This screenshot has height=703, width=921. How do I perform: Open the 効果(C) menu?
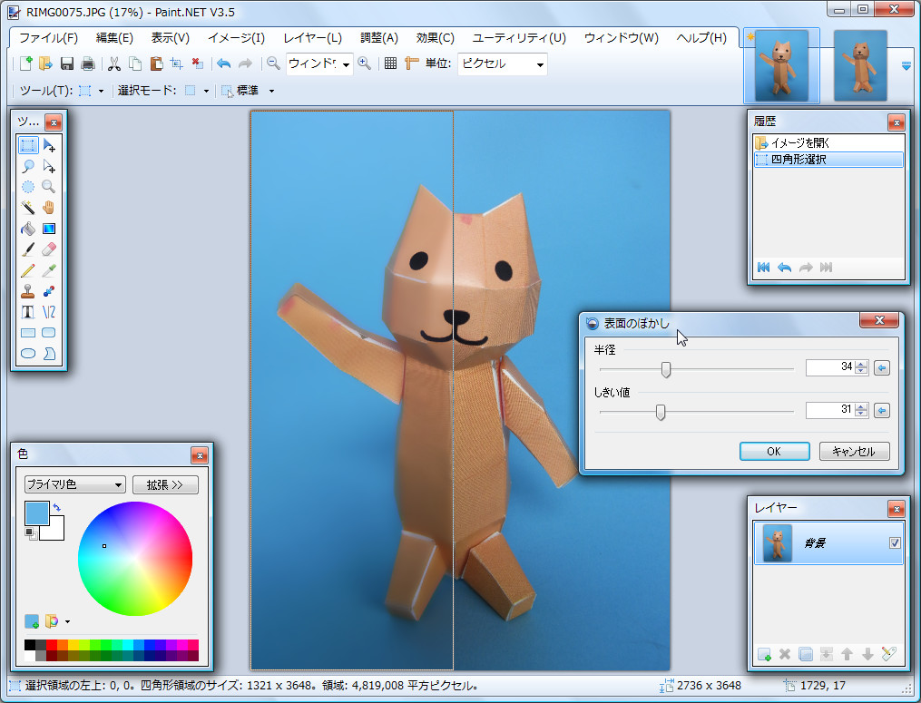435,38
